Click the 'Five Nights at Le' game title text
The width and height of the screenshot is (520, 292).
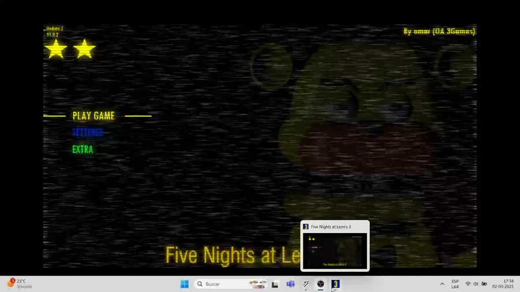coord(233,255)
